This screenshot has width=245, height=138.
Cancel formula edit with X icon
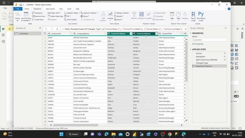[x=46, y=29]
